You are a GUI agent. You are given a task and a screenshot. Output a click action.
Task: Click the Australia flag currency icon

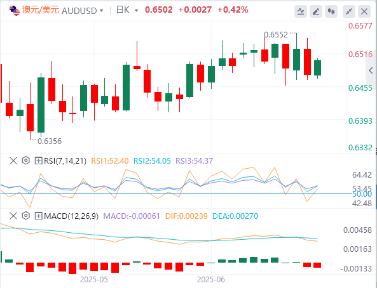(x=15, y=11)
